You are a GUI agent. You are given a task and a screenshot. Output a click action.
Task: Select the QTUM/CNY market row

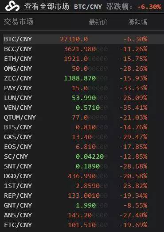click(x=83, y=117)
